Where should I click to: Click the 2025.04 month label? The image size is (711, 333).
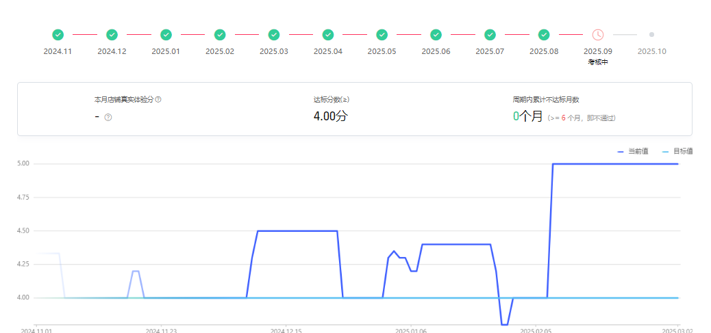click(328, 51)
